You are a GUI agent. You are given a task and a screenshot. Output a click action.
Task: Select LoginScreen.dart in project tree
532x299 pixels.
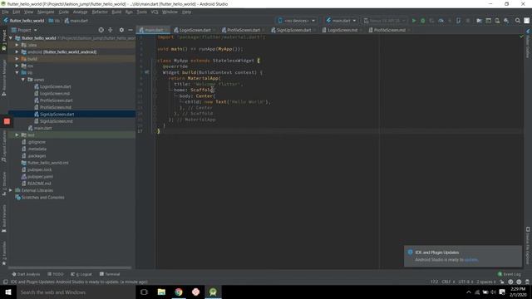point(56,86)
